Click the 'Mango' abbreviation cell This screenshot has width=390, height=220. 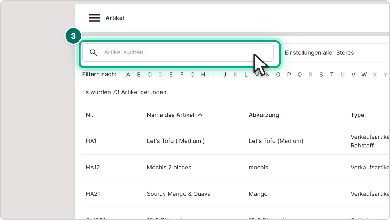[x=258, y=194]
